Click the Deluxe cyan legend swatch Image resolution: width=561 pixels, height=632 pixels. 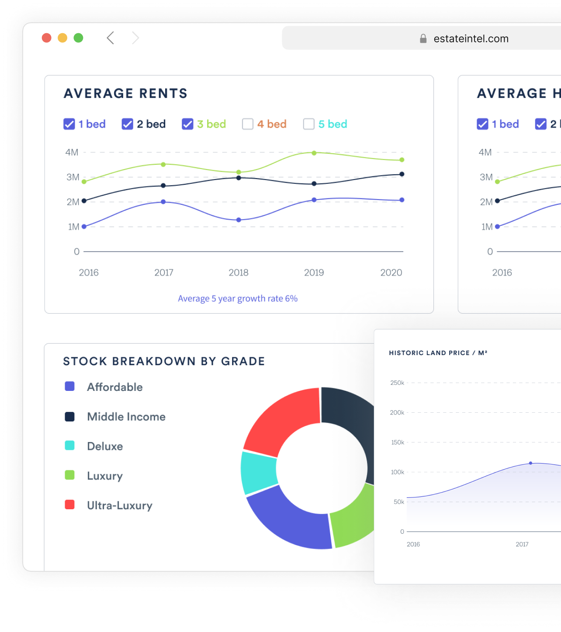click(69, 446)
